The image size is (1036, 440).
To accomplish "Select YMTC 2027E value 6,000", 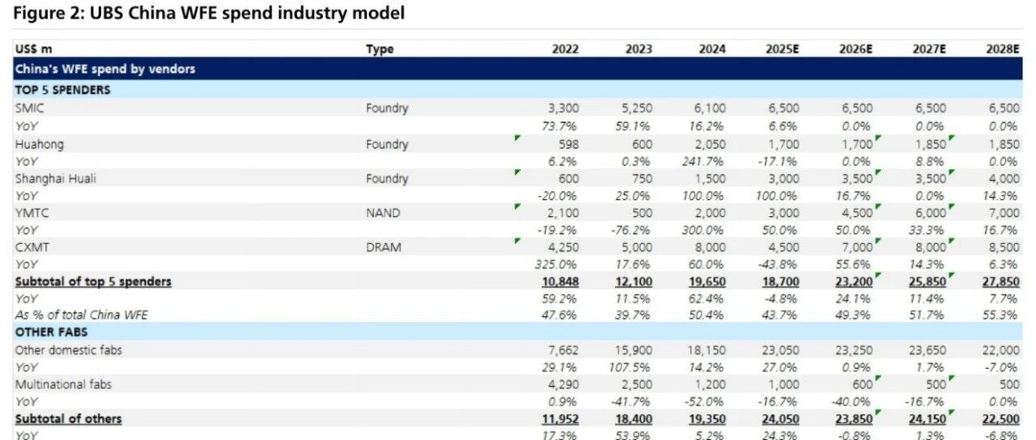I will coord(930,214).
